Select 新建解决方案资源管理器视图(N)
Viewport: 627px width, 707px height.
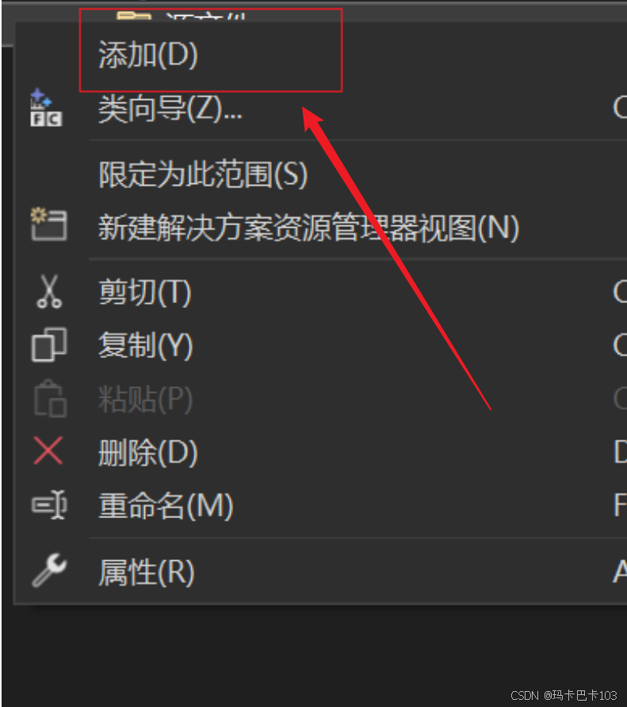tap(308, 227)
